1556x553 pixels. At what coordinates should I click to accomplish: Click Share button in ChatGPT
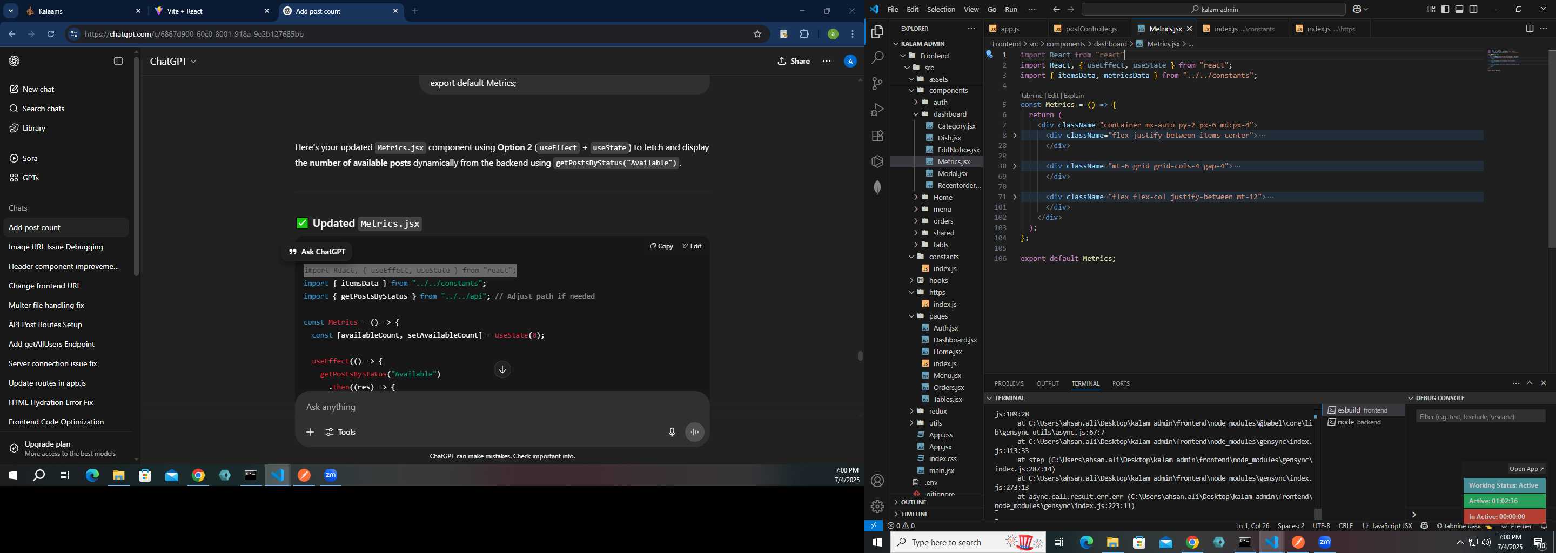794,62
